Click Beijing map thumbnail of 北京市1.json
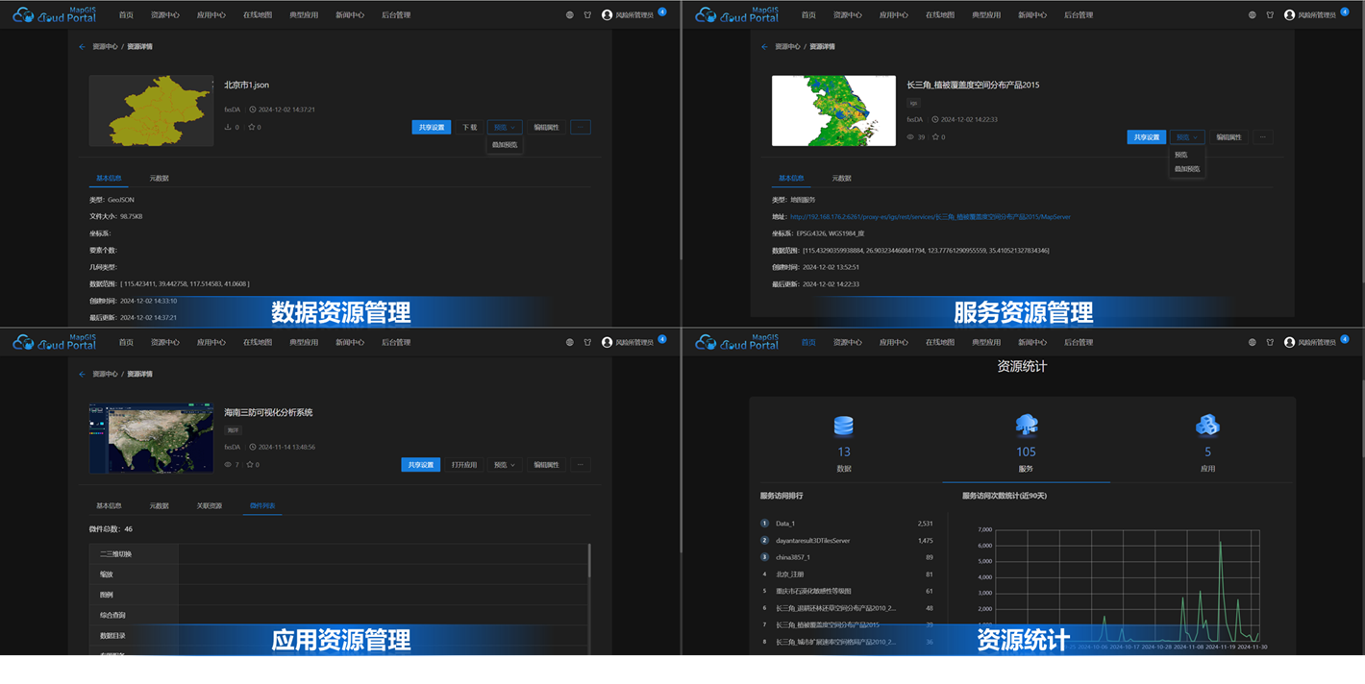Viewport: 1365px width, 684px height. pyautogui.click(x=151, y=110)
